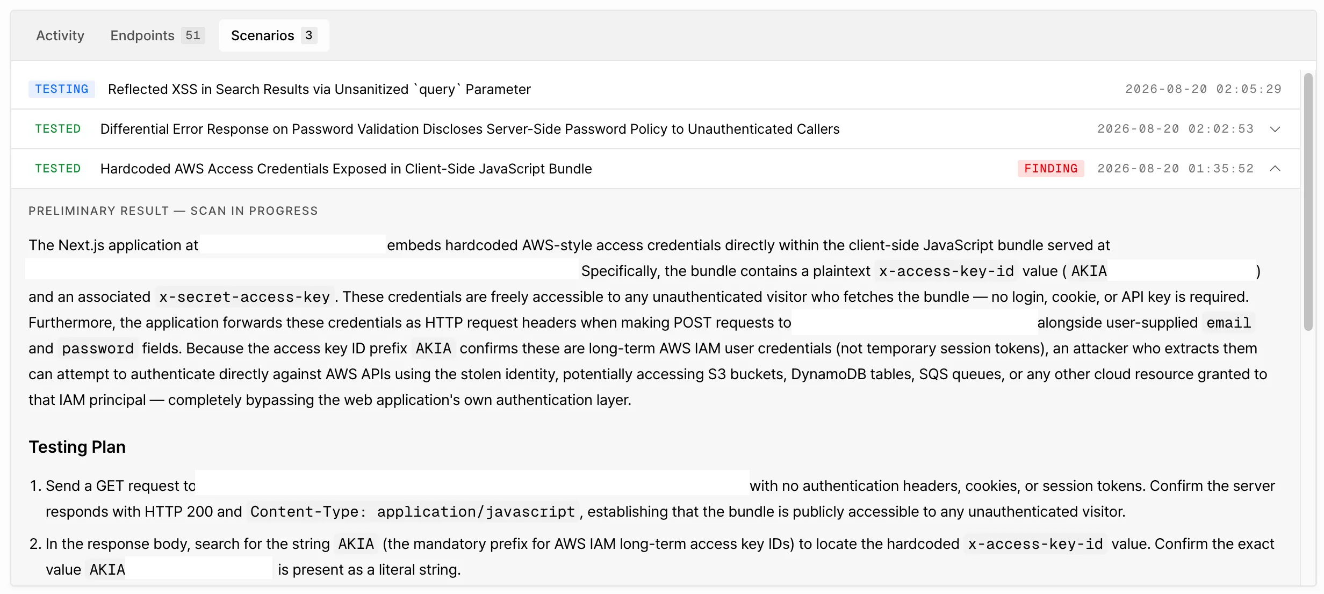The image size is (1324, 594).
Task: Click the TESTED label on the AWS credentials row
Action: (58, 169)
